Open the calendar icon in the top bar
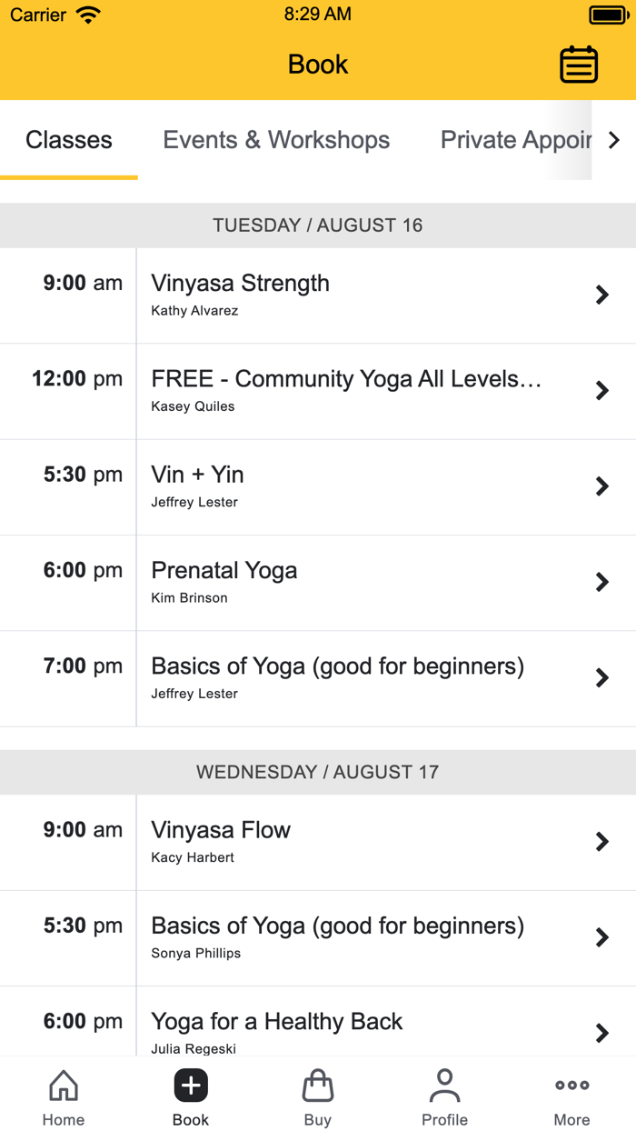Image resolution: width=636 pixels, height=1131 pixels. point(579,64)
